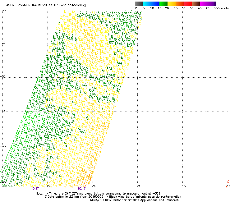Image resolution: width=230 pixels, height=202 pixels.
Task: Click the -24 longitude axis label
Action: coord(92,186)
